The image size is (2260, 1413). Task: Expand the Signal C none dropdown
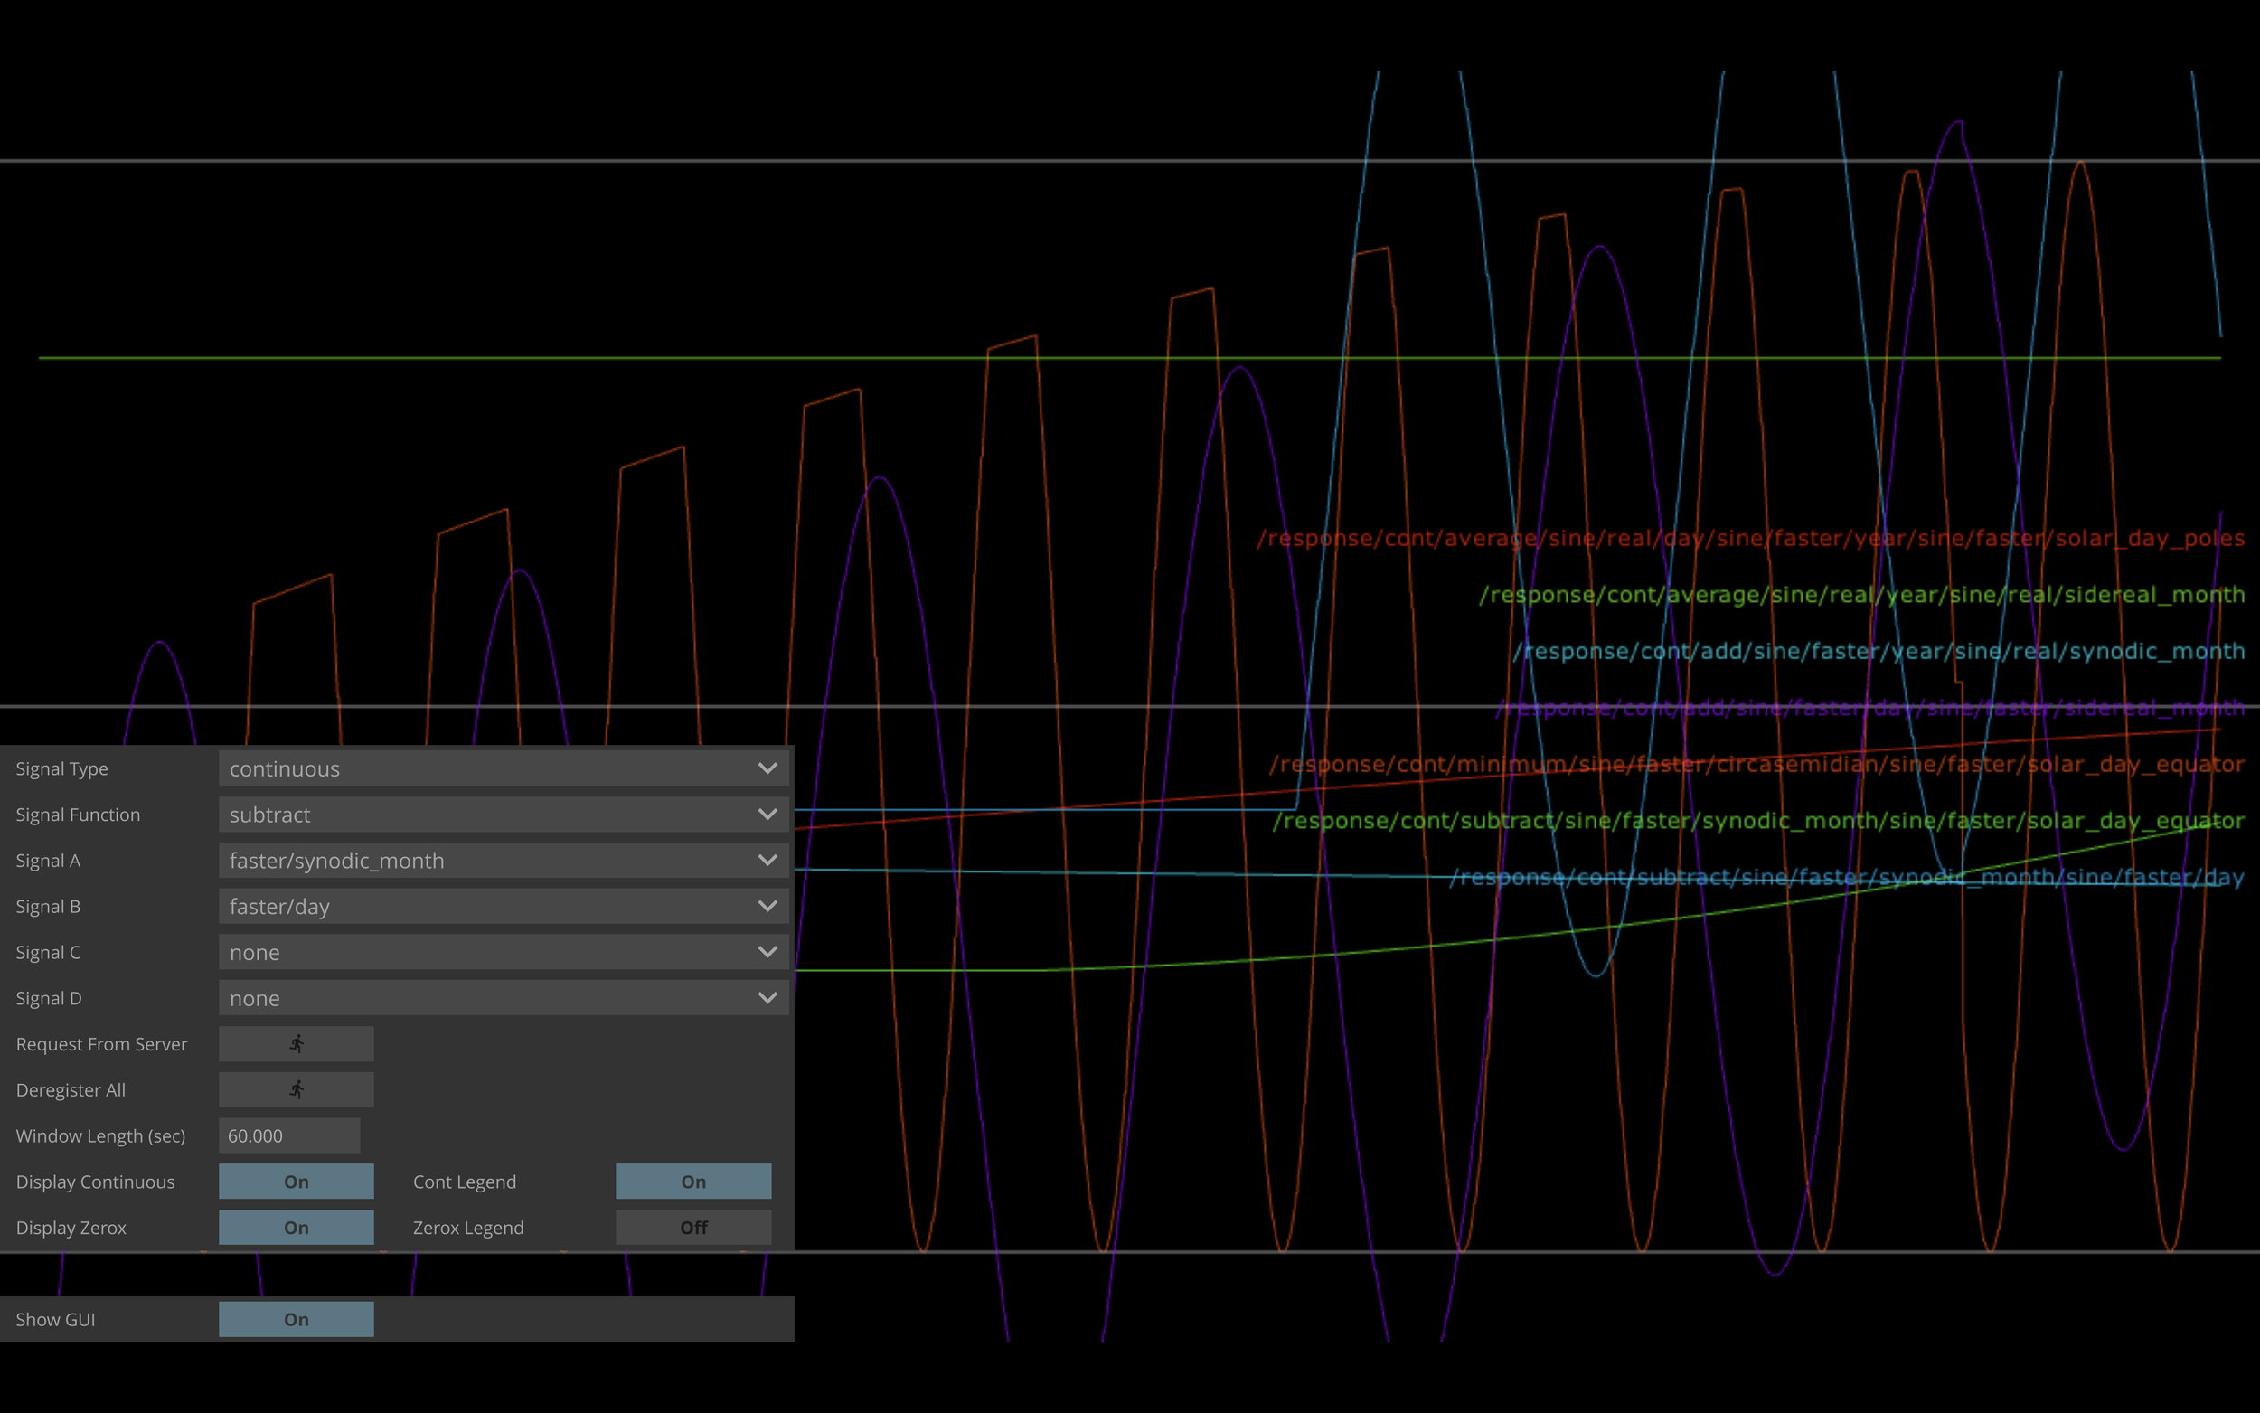pyautogui.click(x=503, y=951)
